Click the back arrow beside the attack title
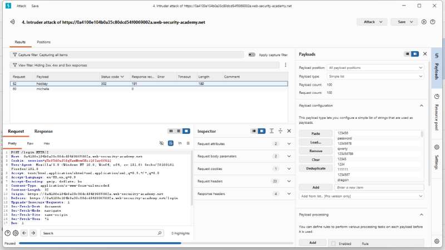 click(12, 22)
